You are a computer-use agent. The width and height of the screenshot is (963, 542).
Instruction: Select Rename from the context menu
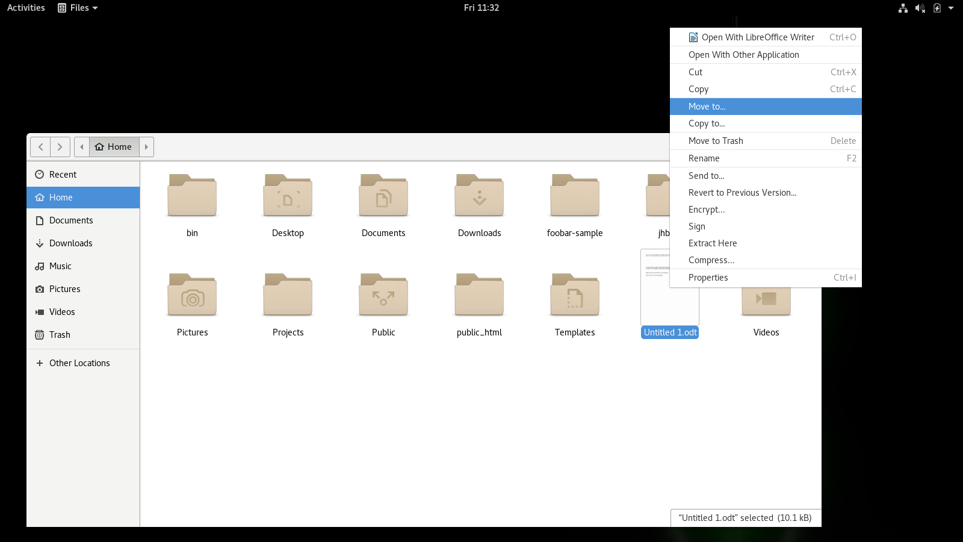(x=704, y=158)
